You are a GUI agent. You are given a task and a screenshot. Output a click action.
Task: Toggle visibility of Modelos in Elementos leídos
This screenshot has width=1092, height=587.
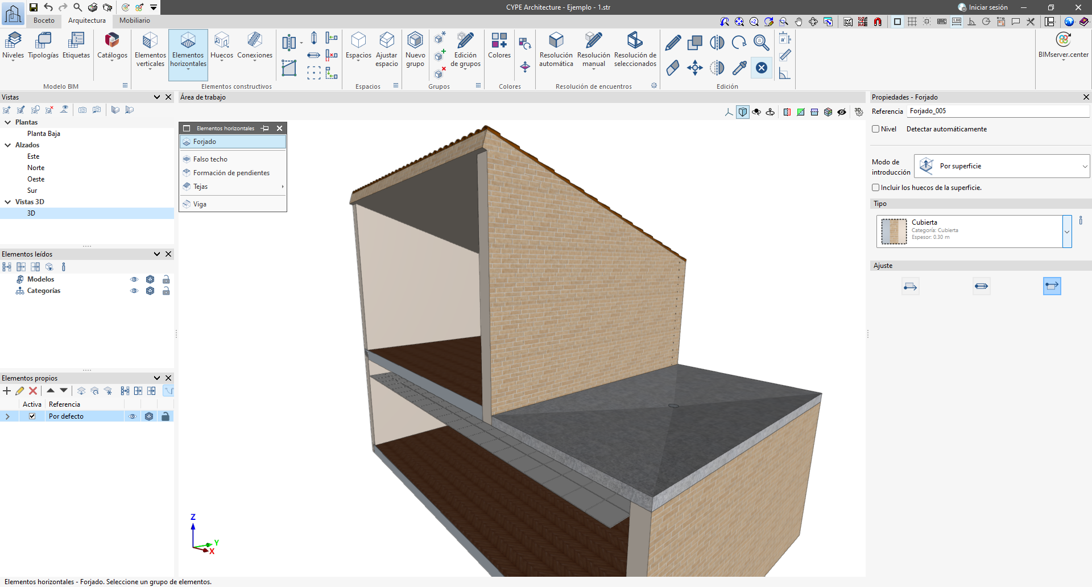[134, 279]
